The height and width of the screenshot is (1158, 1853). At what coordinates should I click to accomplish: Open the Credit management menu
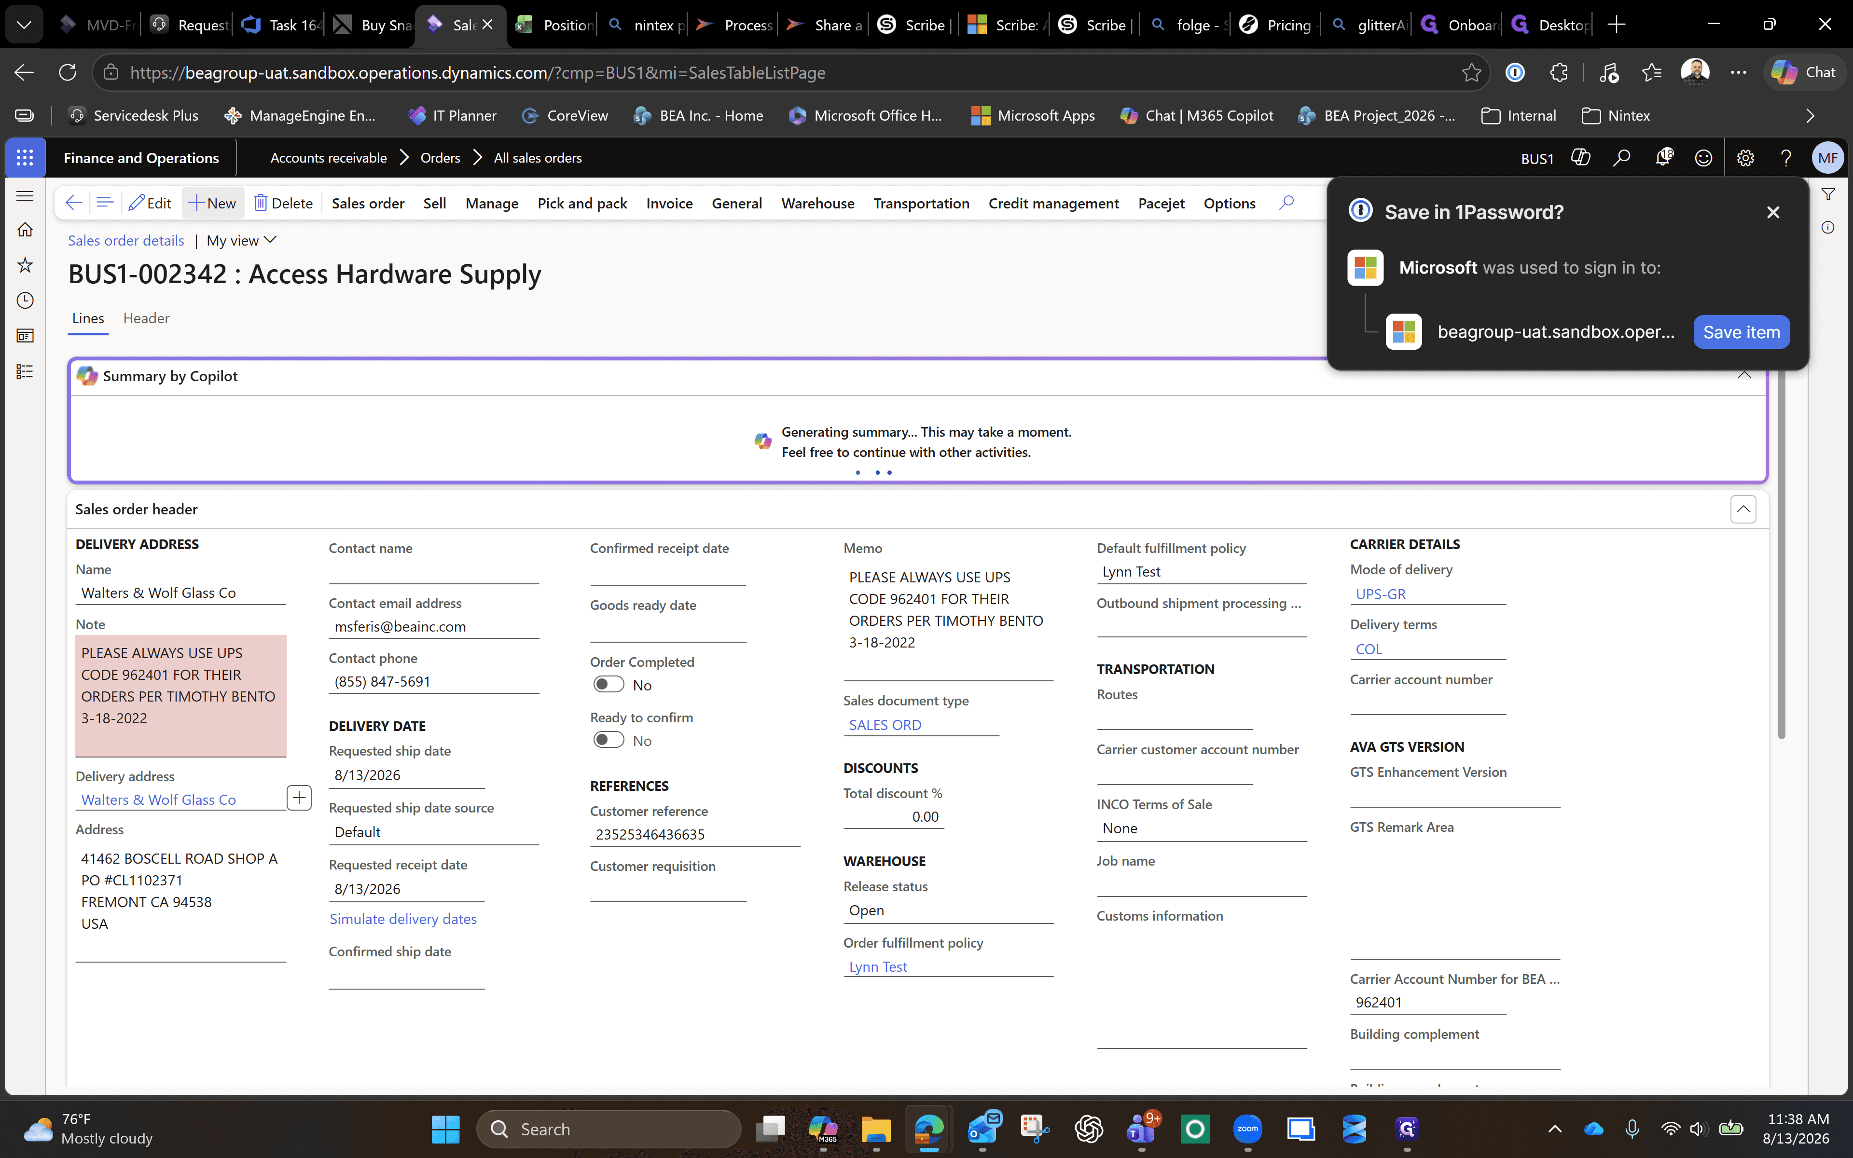(x=1053, y=203)
